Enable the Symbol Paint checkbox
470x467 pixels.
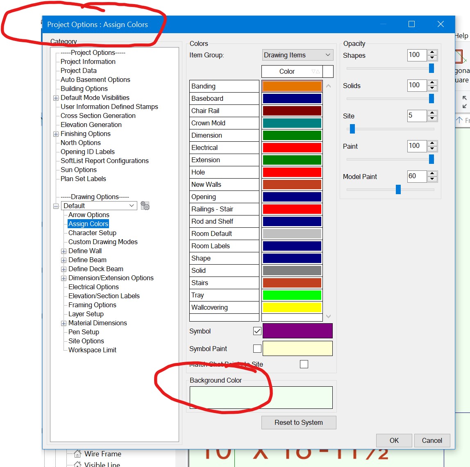point(257,349)
